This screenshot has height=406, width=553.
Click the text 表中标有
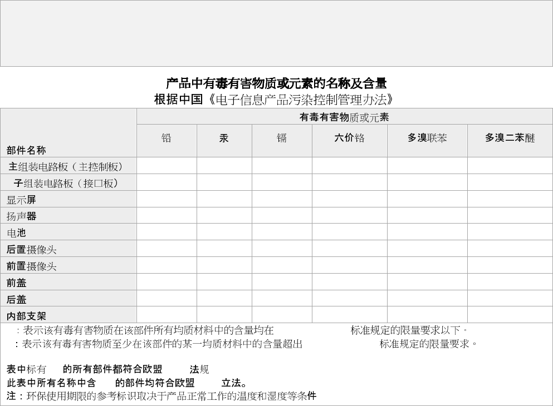tap(26, 369)
